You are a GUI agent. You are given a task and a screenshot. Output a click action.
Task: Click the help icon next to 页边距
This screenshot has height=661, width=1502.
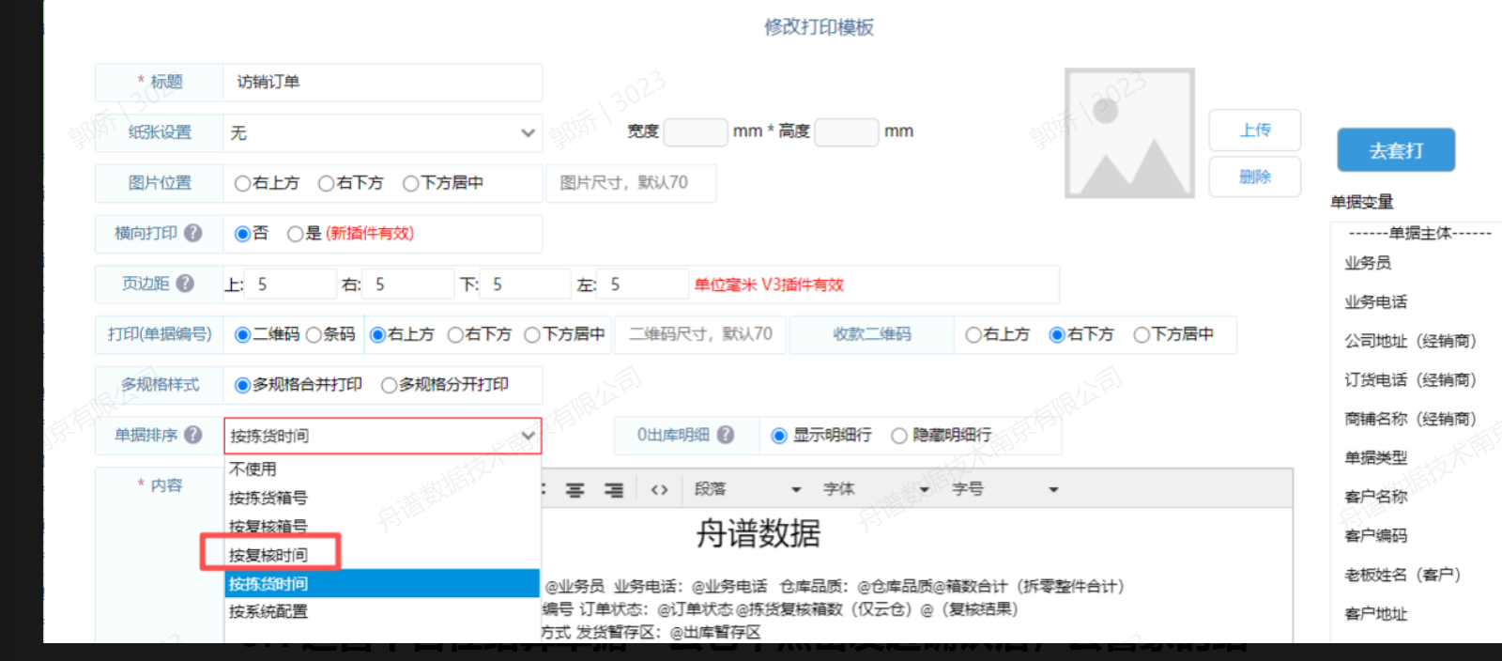tap(185, 284)
